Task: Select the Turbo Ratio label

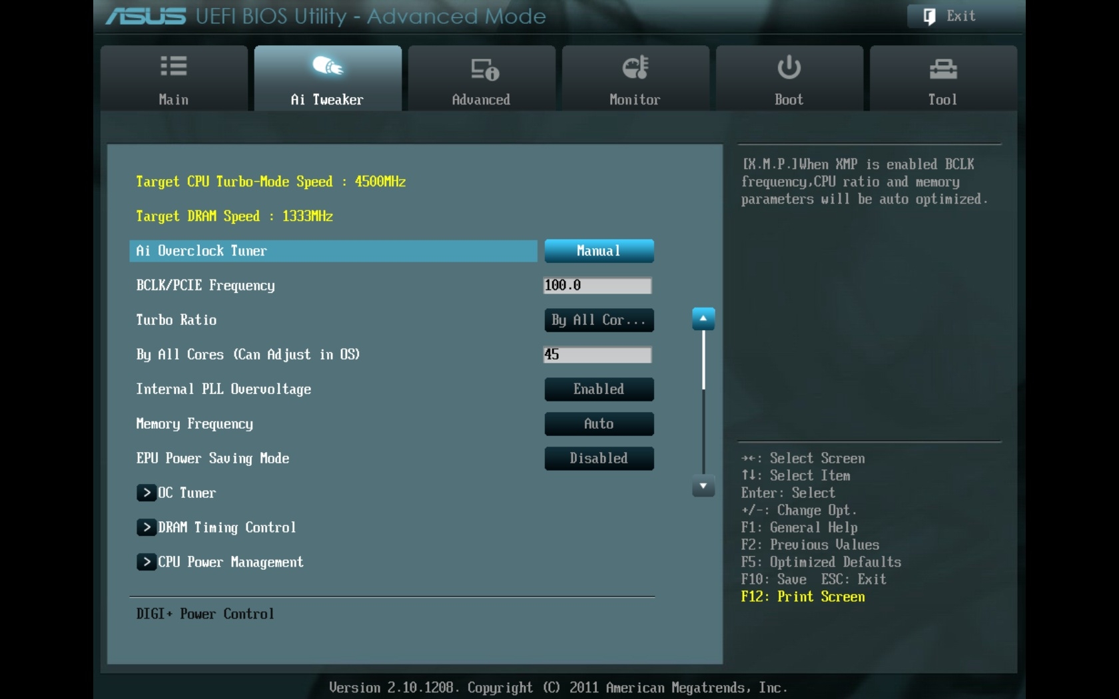Action: pyautogui.click(x=176, y=320)
